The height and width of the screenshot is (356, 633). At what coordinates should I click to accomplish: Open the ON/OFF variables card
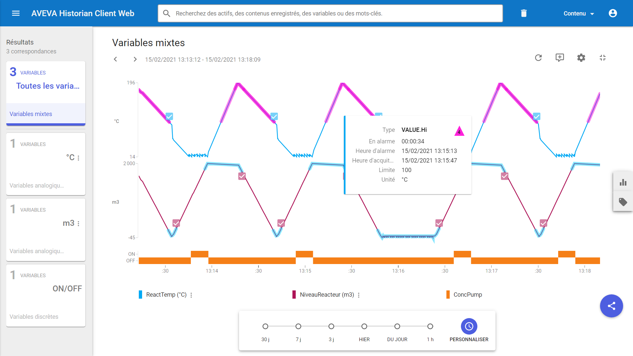point(46,295)
